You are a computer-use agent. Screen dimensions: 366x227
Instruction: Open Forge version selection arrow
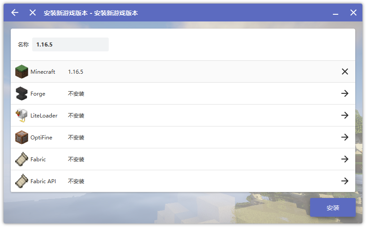point(345,93)
